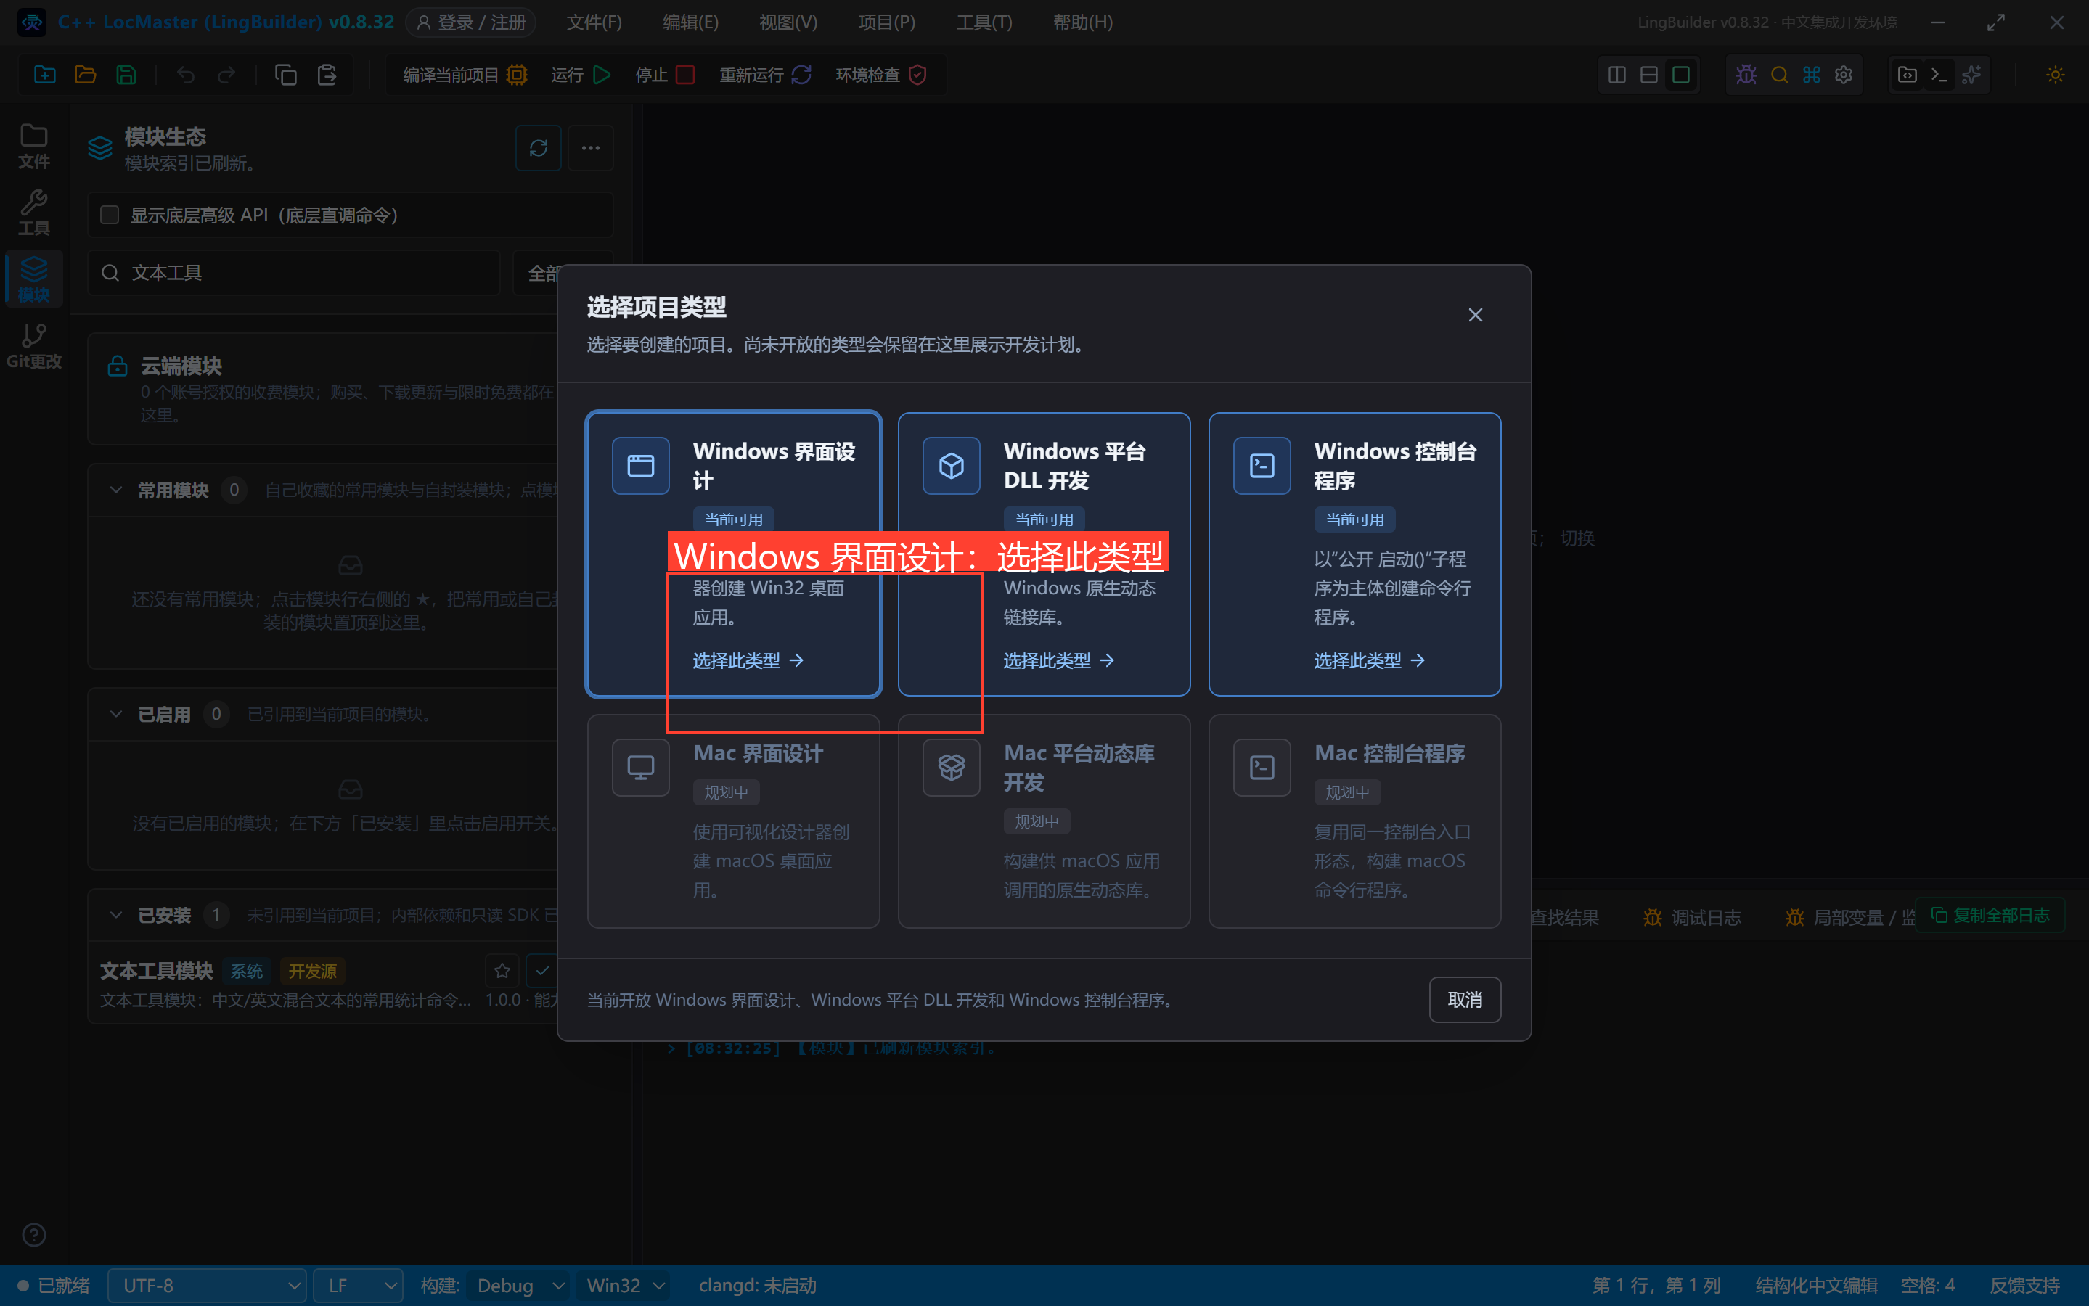The image size is (2089, 1306).
Task: Click the 登录 / 注册 button
Action: tap(471, 22)
